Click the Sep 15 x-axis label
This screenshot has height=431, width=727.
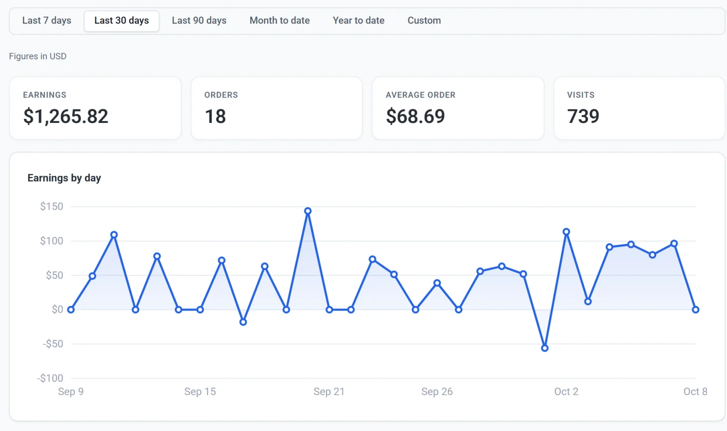200,392
